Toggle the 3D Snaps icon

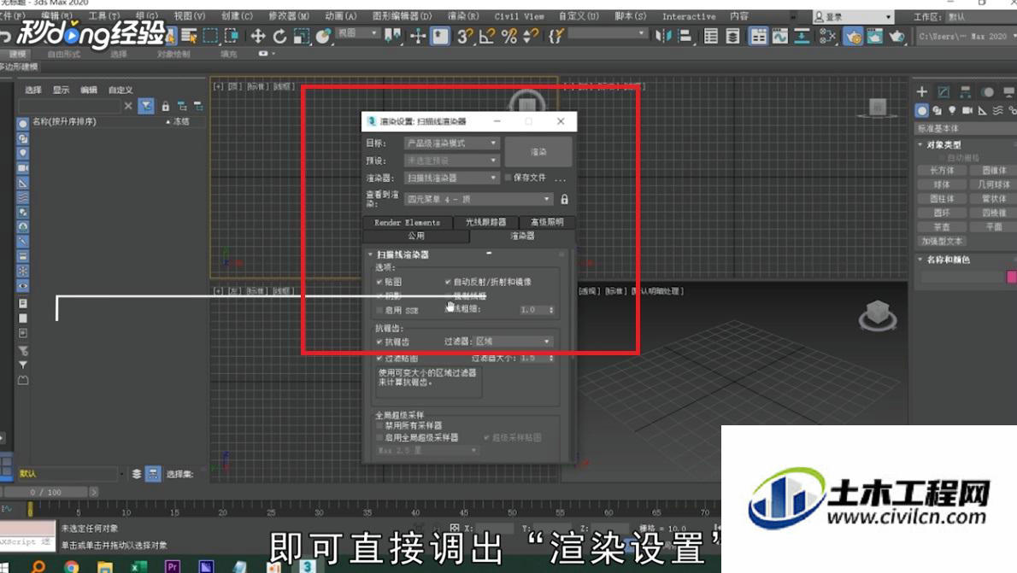point(464,37)
